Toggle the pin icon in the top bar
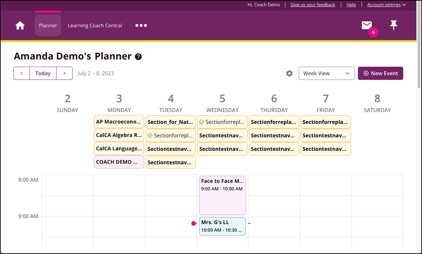 393,25
